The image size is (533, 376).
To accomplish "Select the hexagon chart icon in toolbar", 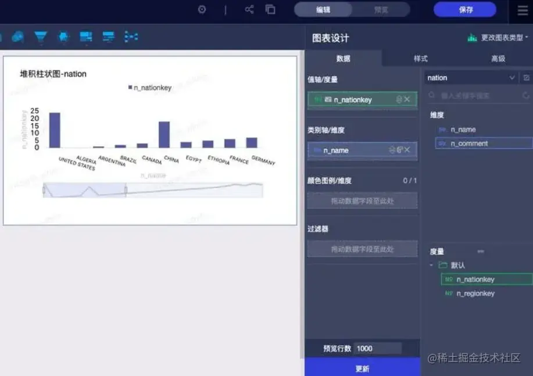I will point(63,37).
